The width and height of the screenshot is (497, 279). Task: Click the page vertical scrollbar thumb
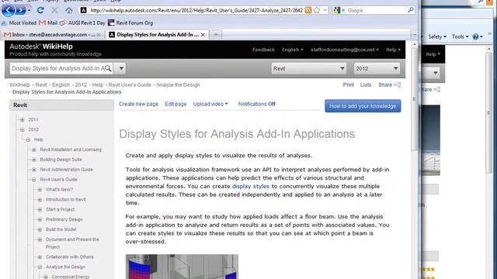click(x=414, y=100)
